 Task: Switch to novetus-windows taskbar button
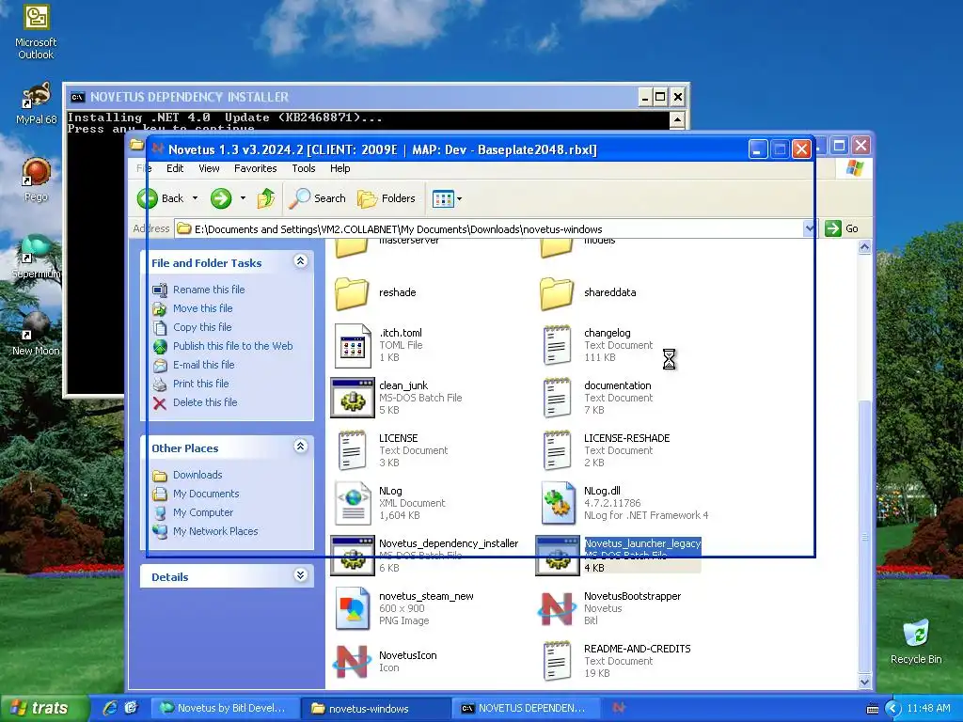coord(376,708)
